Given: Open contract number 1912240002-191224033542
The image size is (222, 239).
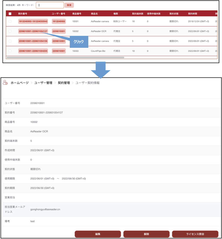Looking at the screenshot, I should pos(33,21).
